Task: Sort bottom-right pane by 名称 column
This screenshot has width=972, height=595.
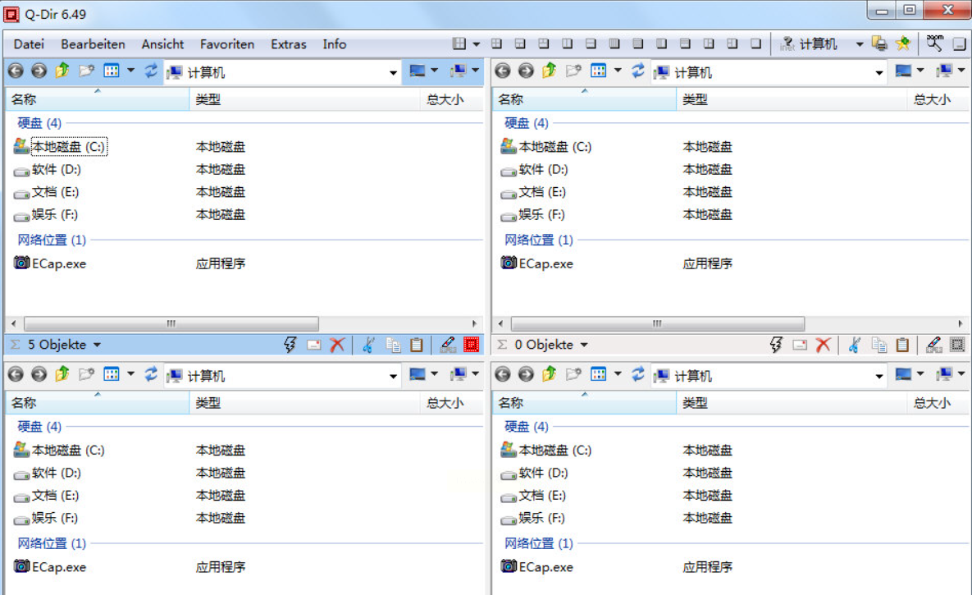Action: tap(584, 403)
